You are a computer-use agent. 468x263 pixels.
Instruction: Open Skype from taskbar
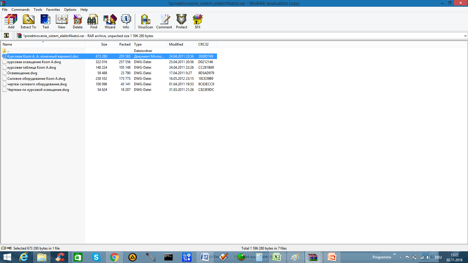coord(96,257)
